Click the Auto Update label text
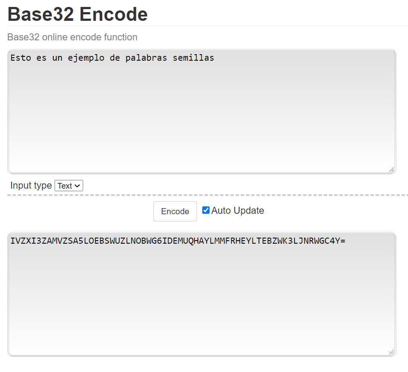408x372 pixels. [237, 211]
